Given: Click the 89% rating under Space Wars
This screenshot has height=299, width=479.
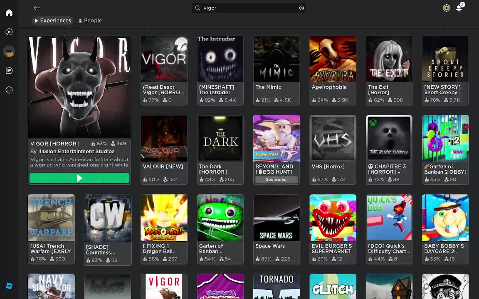Looking at the screenshot, I should (x=264, y=259).
